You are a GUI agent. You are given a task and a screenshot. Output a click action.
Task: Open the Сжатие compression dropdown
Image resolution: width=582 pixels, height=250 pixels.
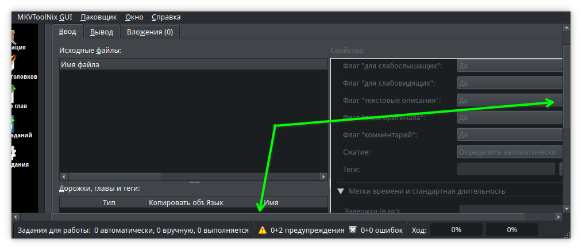point(509,152)
